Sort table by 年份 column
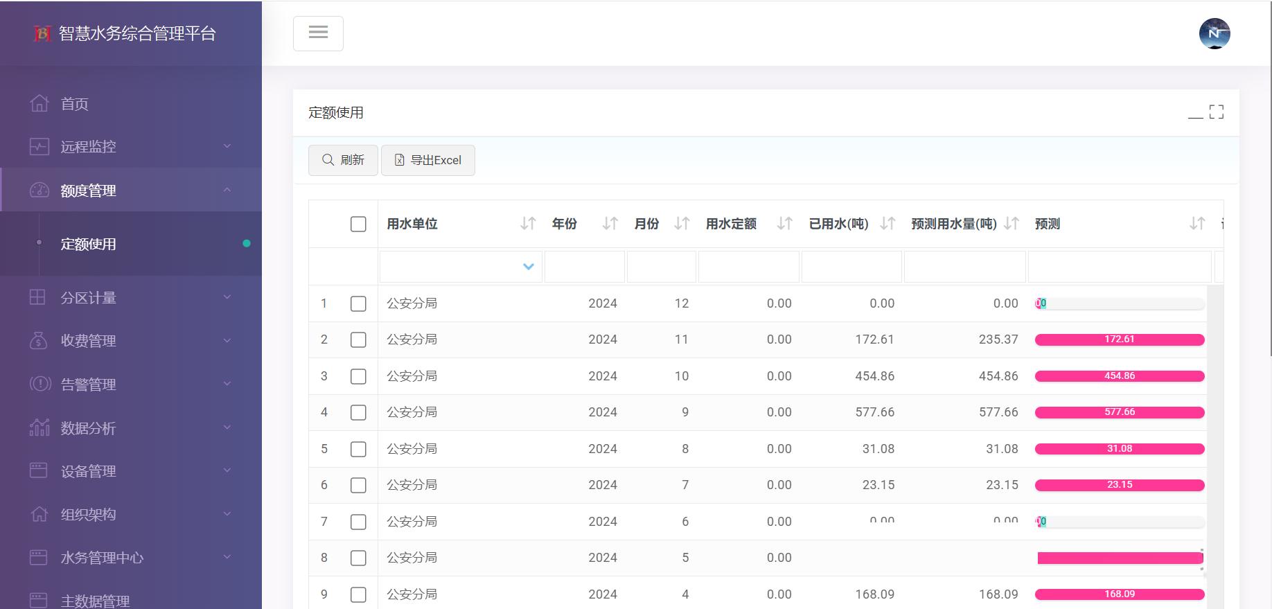The width and height of the screenshot is (1272, 609). pyautogui.click(x=610, y=224)
